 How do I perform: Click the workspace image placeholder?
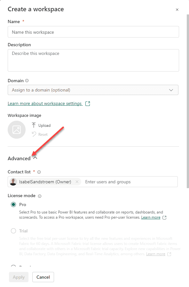(17, 130)
